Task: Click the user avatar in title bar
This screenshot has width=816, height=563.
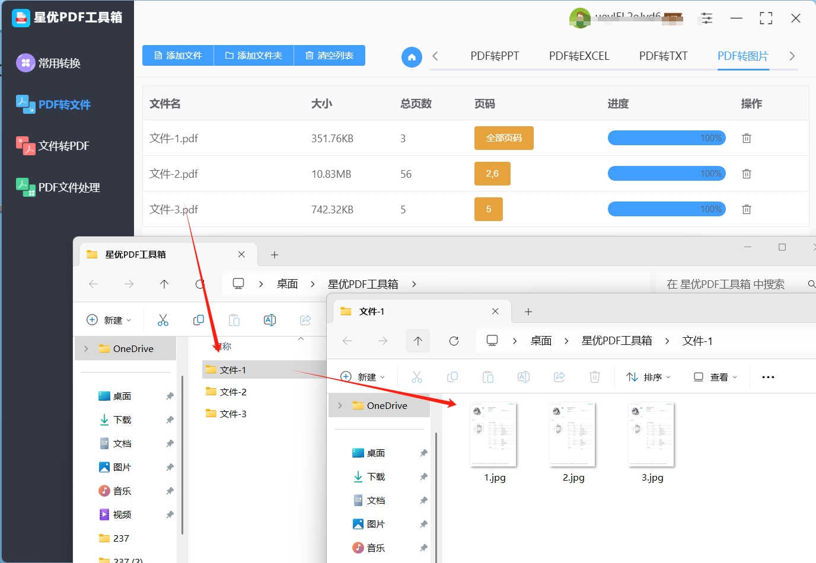Action: [x=579, y=18]
